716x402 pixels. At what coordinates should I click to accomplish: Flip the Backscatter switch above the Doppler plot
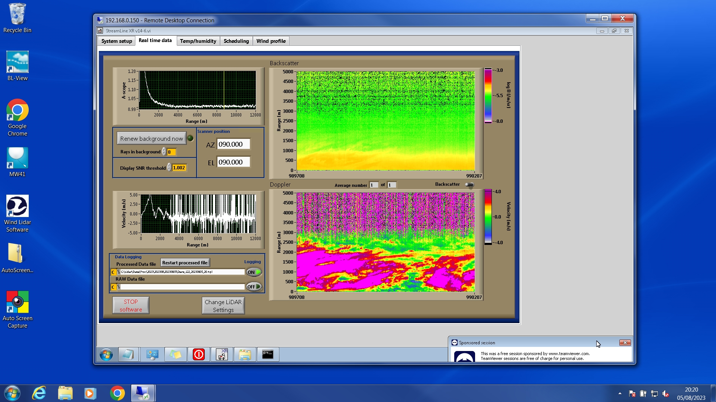tap(469, 185)
